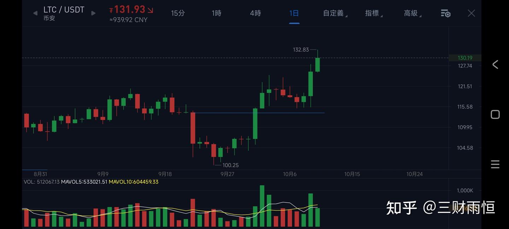
Task: Select the 4時 timeframe tab
Action: pos(255,13)
